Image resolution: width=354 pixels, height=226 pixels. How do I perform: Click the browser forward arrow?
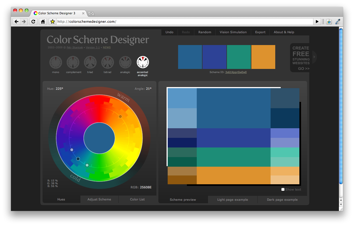tap(24, 21)
